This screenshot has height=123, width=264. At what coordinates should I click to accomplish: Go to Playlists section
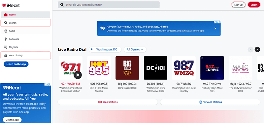coord(26,47)
